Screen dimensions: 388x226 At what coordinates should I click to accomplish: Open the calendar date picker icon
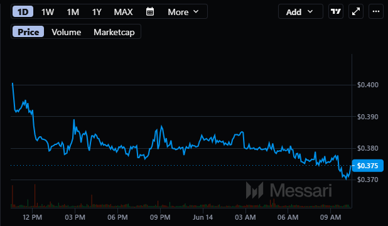[150, 11]
